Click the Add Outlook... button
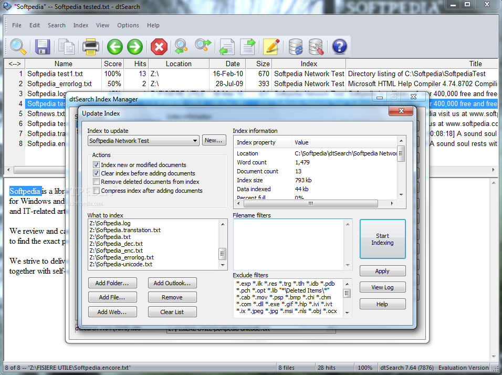The image size is (502, 375). (x=172, y=283)
